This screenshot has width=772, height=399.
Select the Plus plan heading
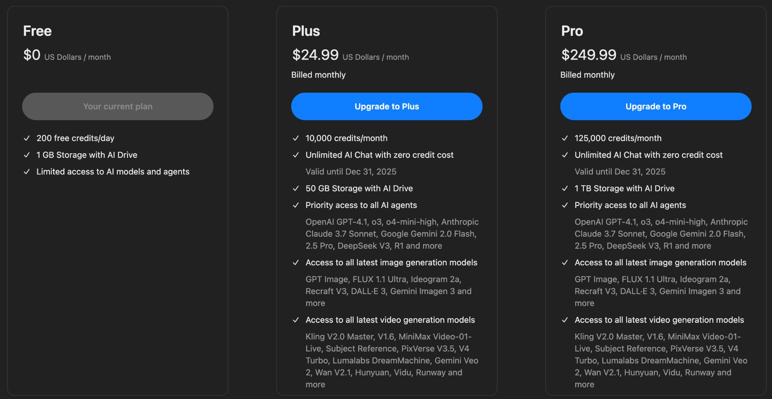pyautogui.click(x=306, y=31)
